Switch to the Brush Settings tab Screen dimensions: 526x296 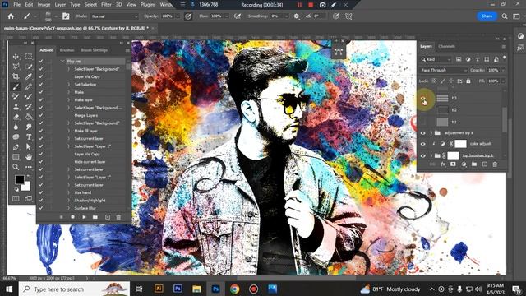coord(95,50)
